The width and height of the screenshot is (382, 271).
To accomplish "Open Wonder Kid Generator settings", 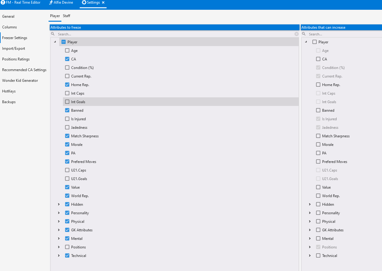I will [20, 81].
